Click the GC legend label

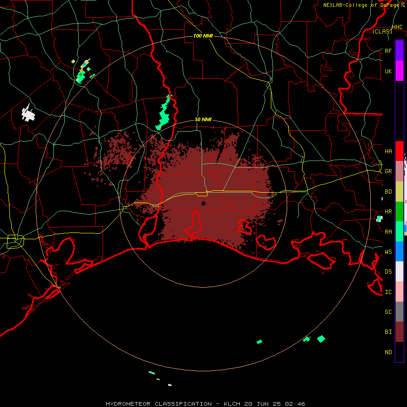point(388,312)
